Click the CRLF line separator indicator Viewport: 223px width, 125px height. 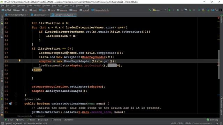click(x=180, y=123)
